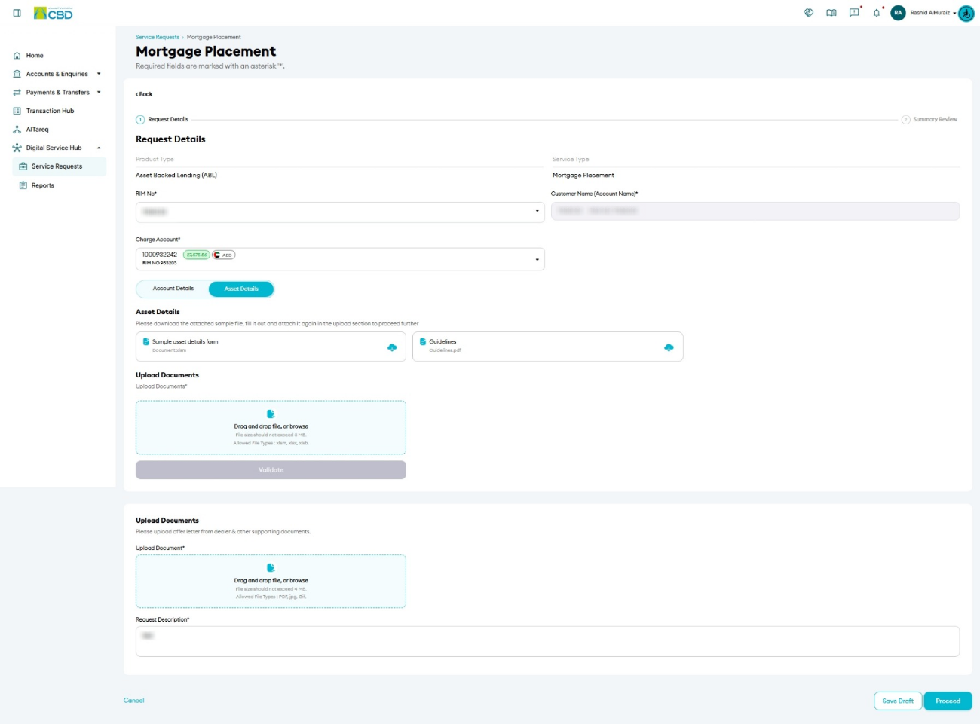Screen dimensions: 980x724
Task: Toggle the sidebar collapse icon
Action: [x=17, y=13]
